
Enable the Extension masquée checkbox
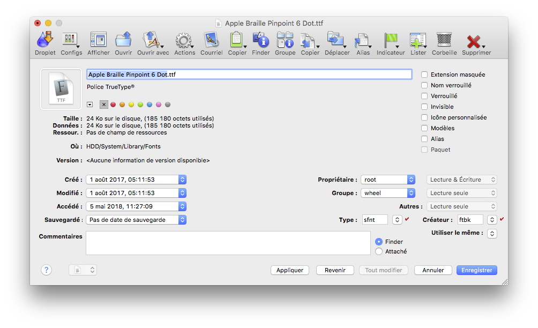point(424,74)
